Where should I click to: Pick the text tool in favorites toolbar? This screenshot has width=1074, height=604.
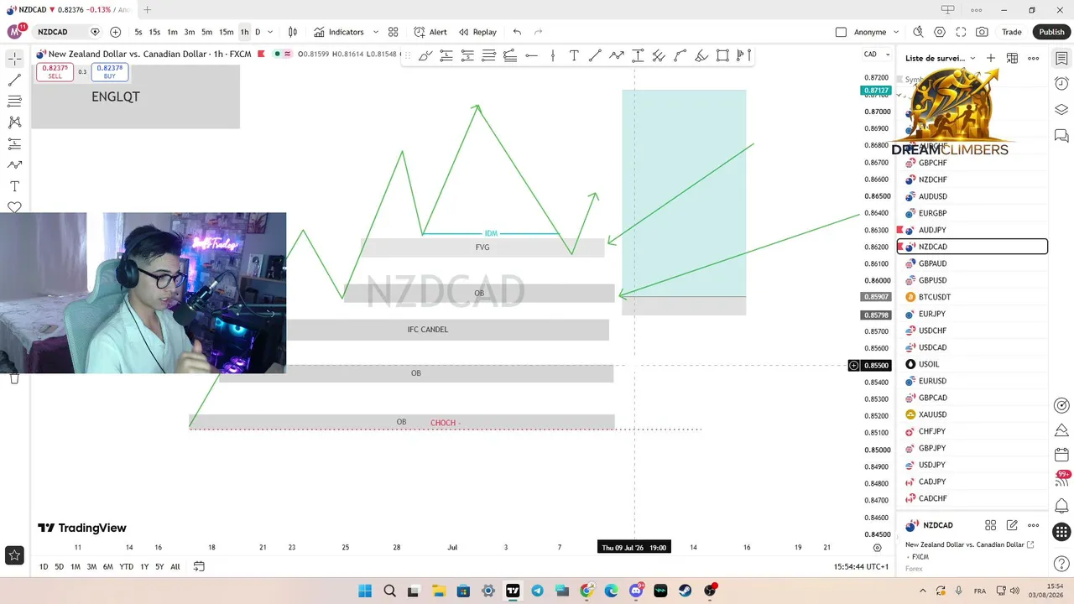tap(574, 55)
